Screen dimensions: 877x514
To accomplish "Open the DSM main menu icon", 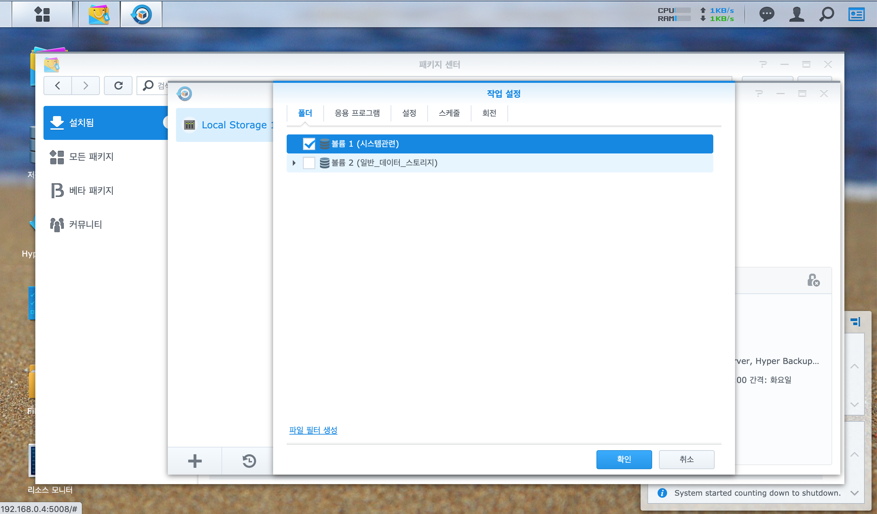I will coord(42,14).
